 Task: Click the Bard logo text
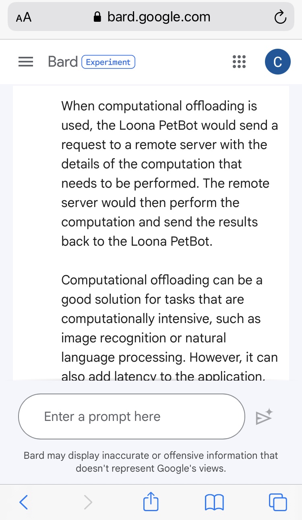pyautogui.click(x=62, y=62)
